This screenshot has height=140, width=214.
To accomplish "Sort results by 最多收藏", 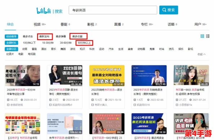I will click(77, 36).
